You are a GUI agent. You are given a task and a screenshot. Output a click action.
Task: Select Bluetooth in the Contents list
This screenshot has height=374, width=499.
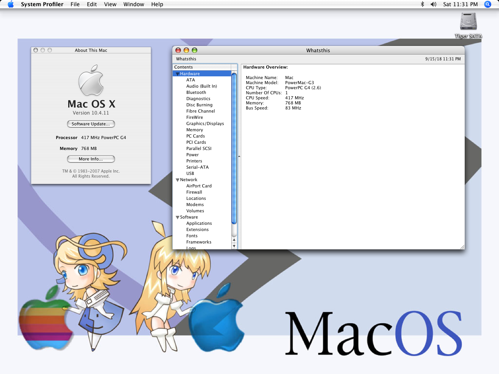196,92
